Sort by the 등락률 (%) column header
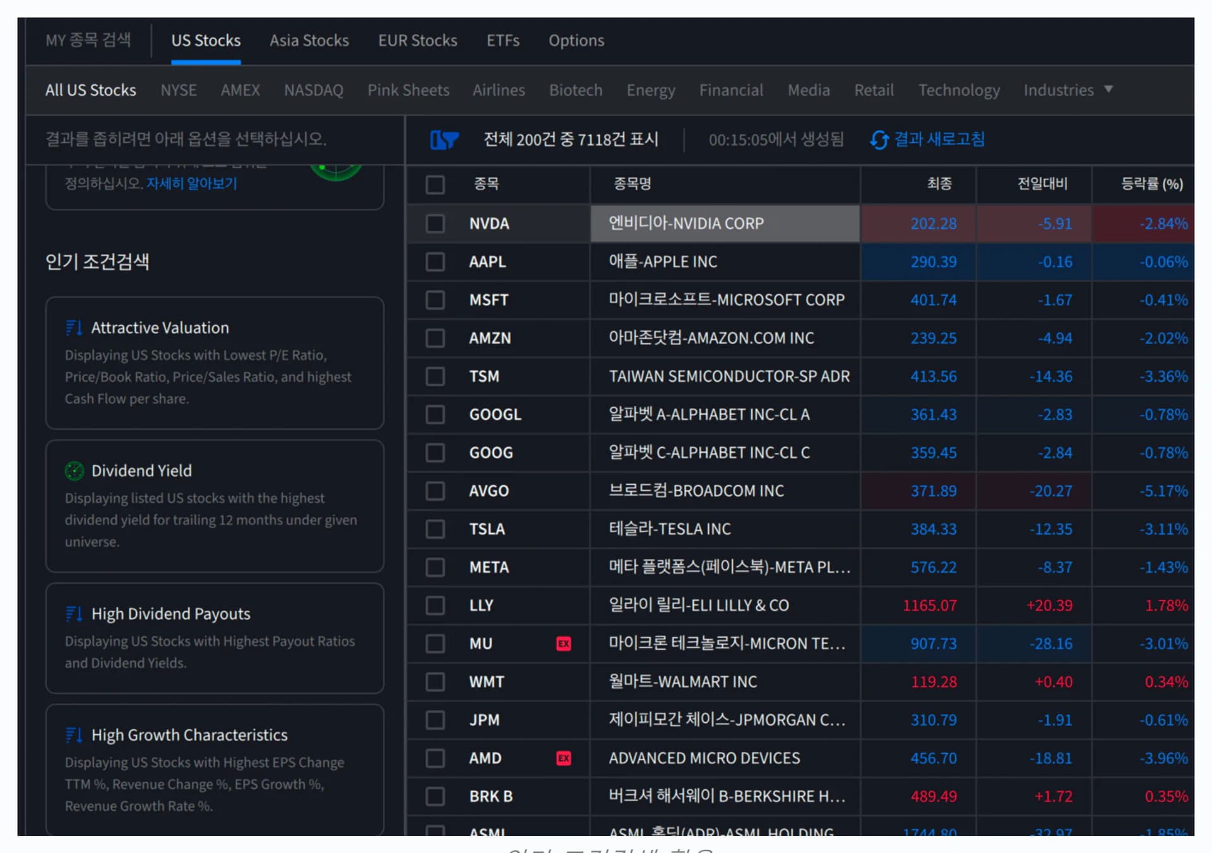 pos(1152,184)
